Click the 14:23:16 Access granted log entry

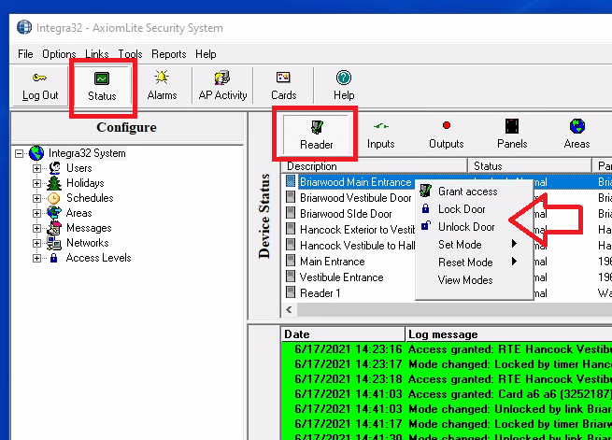point(447,349)
